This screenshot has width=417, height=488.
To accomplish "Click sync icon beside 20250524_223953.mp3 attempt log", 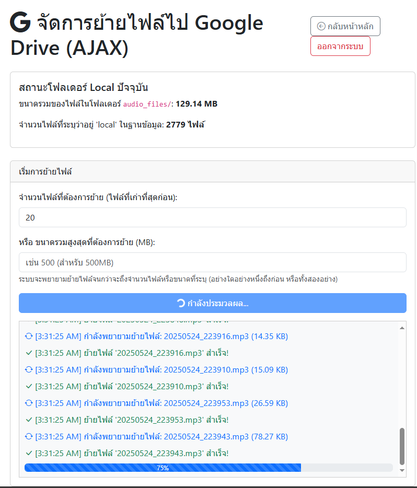I will click(x=29, y=403).
